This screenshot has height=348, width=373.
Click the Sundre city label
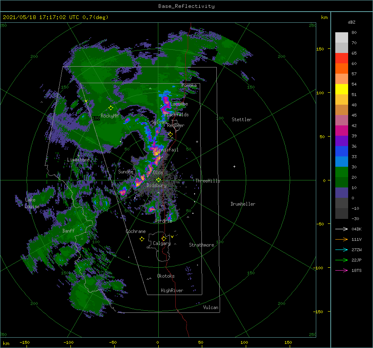point(126,172)
